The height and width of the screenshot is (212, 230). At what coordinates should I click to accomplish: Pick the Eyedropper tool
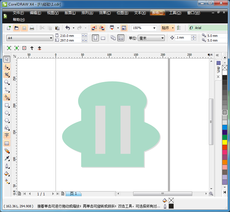pos(7,158)
